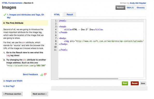Save the current code
Viewport: 154px width, 99px height.
pos(143,83)
